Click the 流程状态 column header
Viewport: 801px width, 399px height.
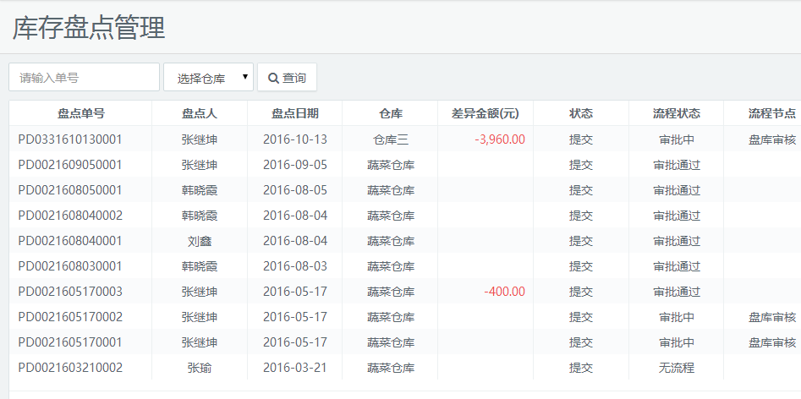click(677, 113)
